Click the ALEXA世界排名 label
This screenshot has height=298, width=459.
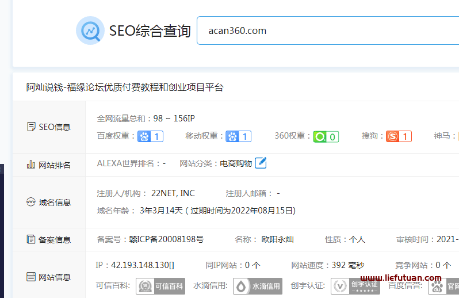128,163
